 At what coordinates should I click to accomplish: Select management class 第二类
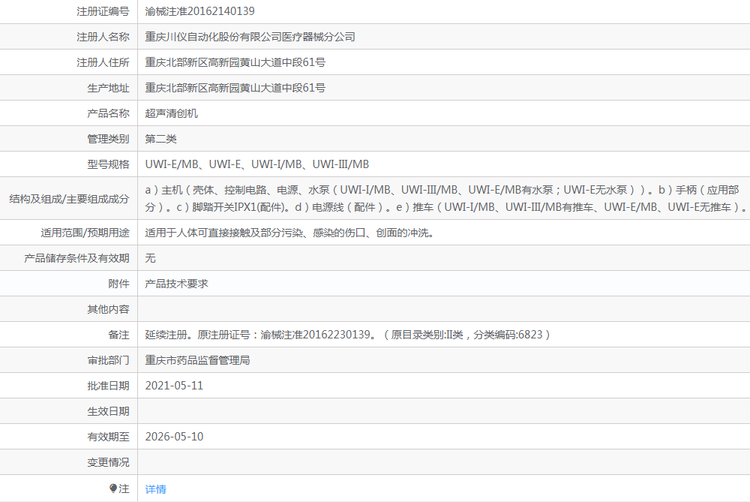(x=160, y=139)
